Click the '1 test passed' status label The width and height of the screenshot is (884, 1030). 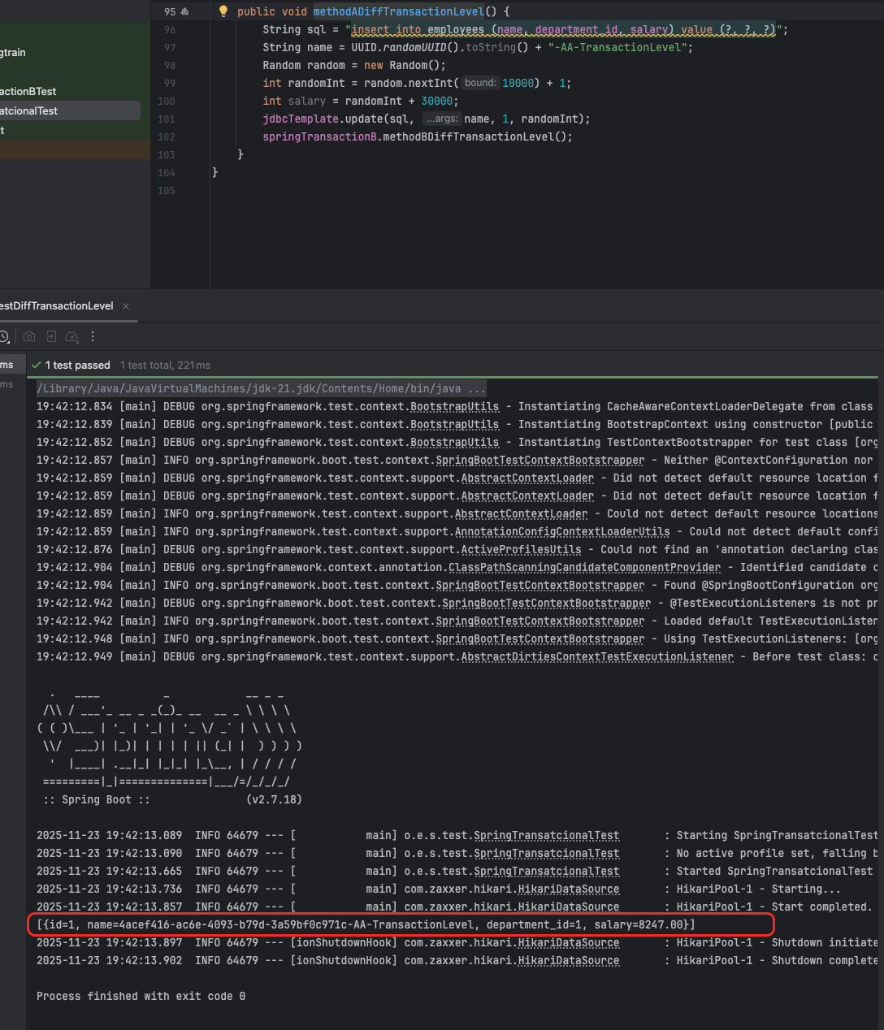(x=77, y=366)
